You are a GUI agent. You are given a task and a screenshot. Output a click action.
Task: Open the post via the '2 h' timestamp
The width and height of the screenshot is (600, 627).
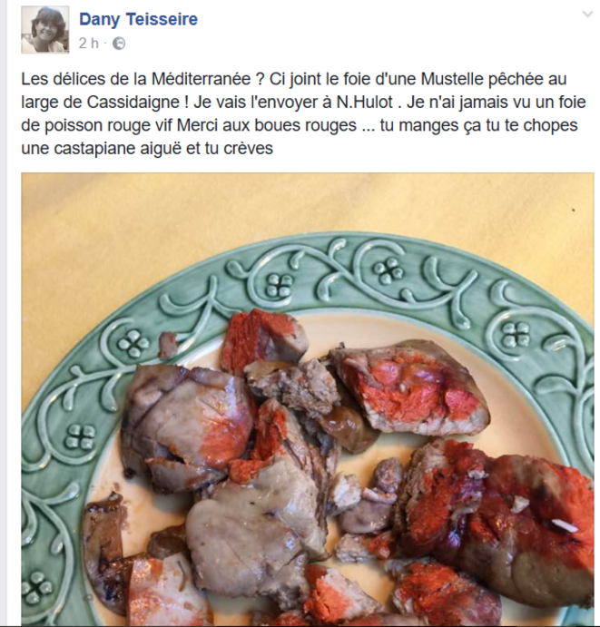click(88, 44)
